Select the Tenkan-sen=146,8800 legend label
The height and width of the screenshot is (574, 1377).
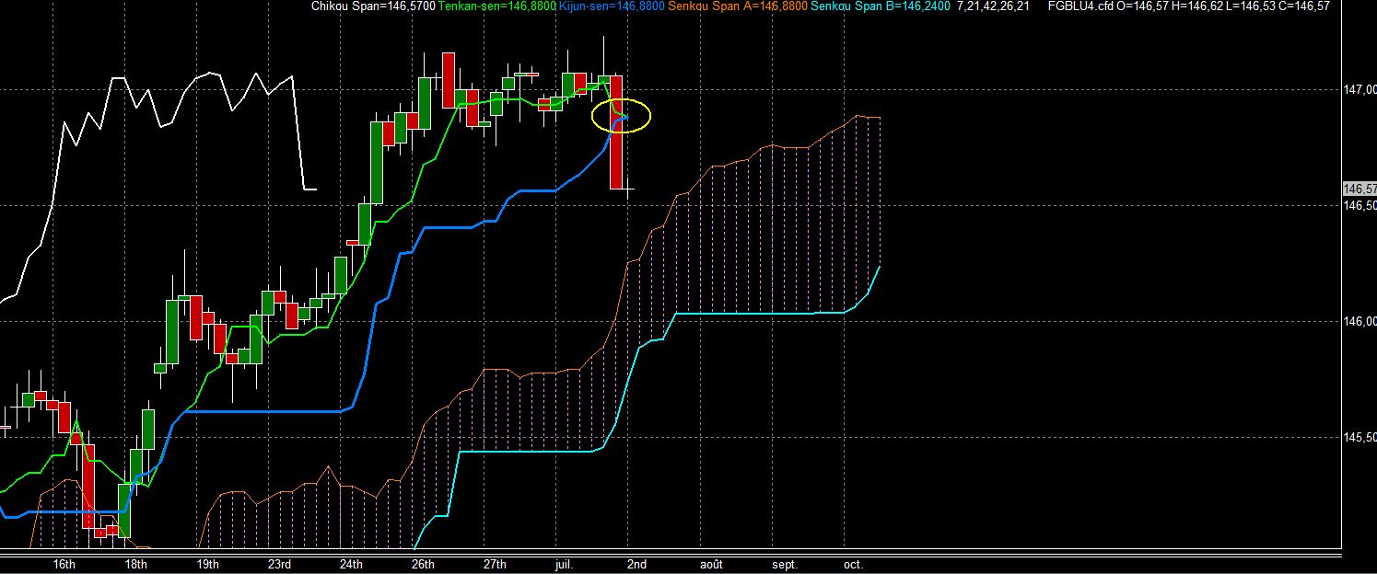coord(496,6)
